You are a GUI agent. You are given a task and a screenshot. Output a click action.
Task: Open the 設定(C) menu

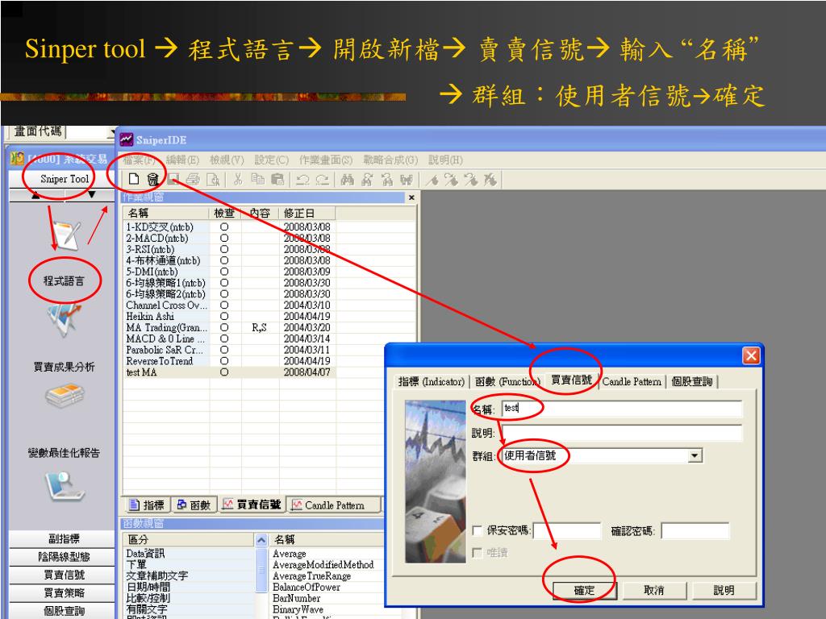(x=271, y=160)
